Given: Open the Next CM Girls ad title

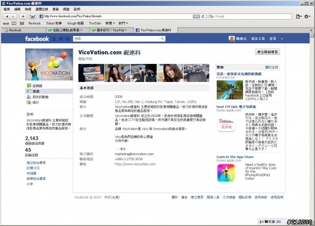Looking at the screenshot, I should [236, 107].
